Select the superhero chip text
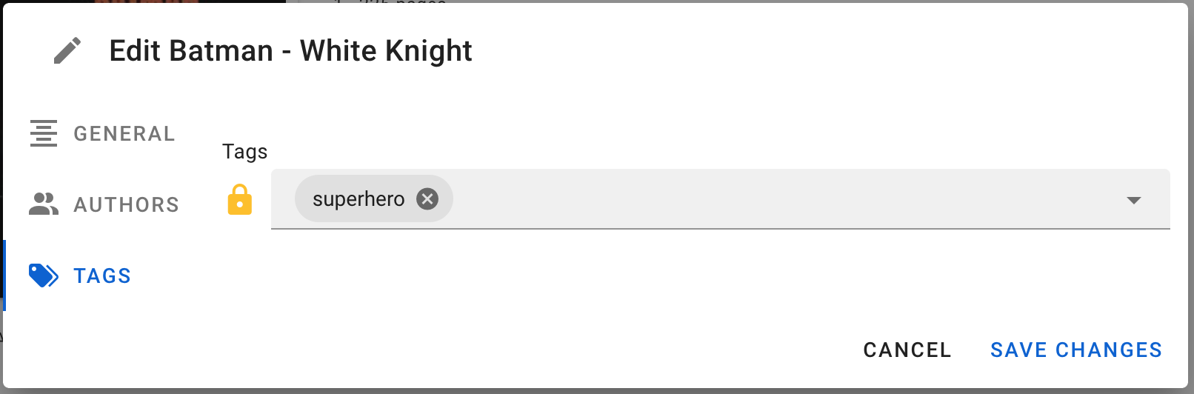The image size is (1194, 394). pyautogui.click(x=358, y=199)
